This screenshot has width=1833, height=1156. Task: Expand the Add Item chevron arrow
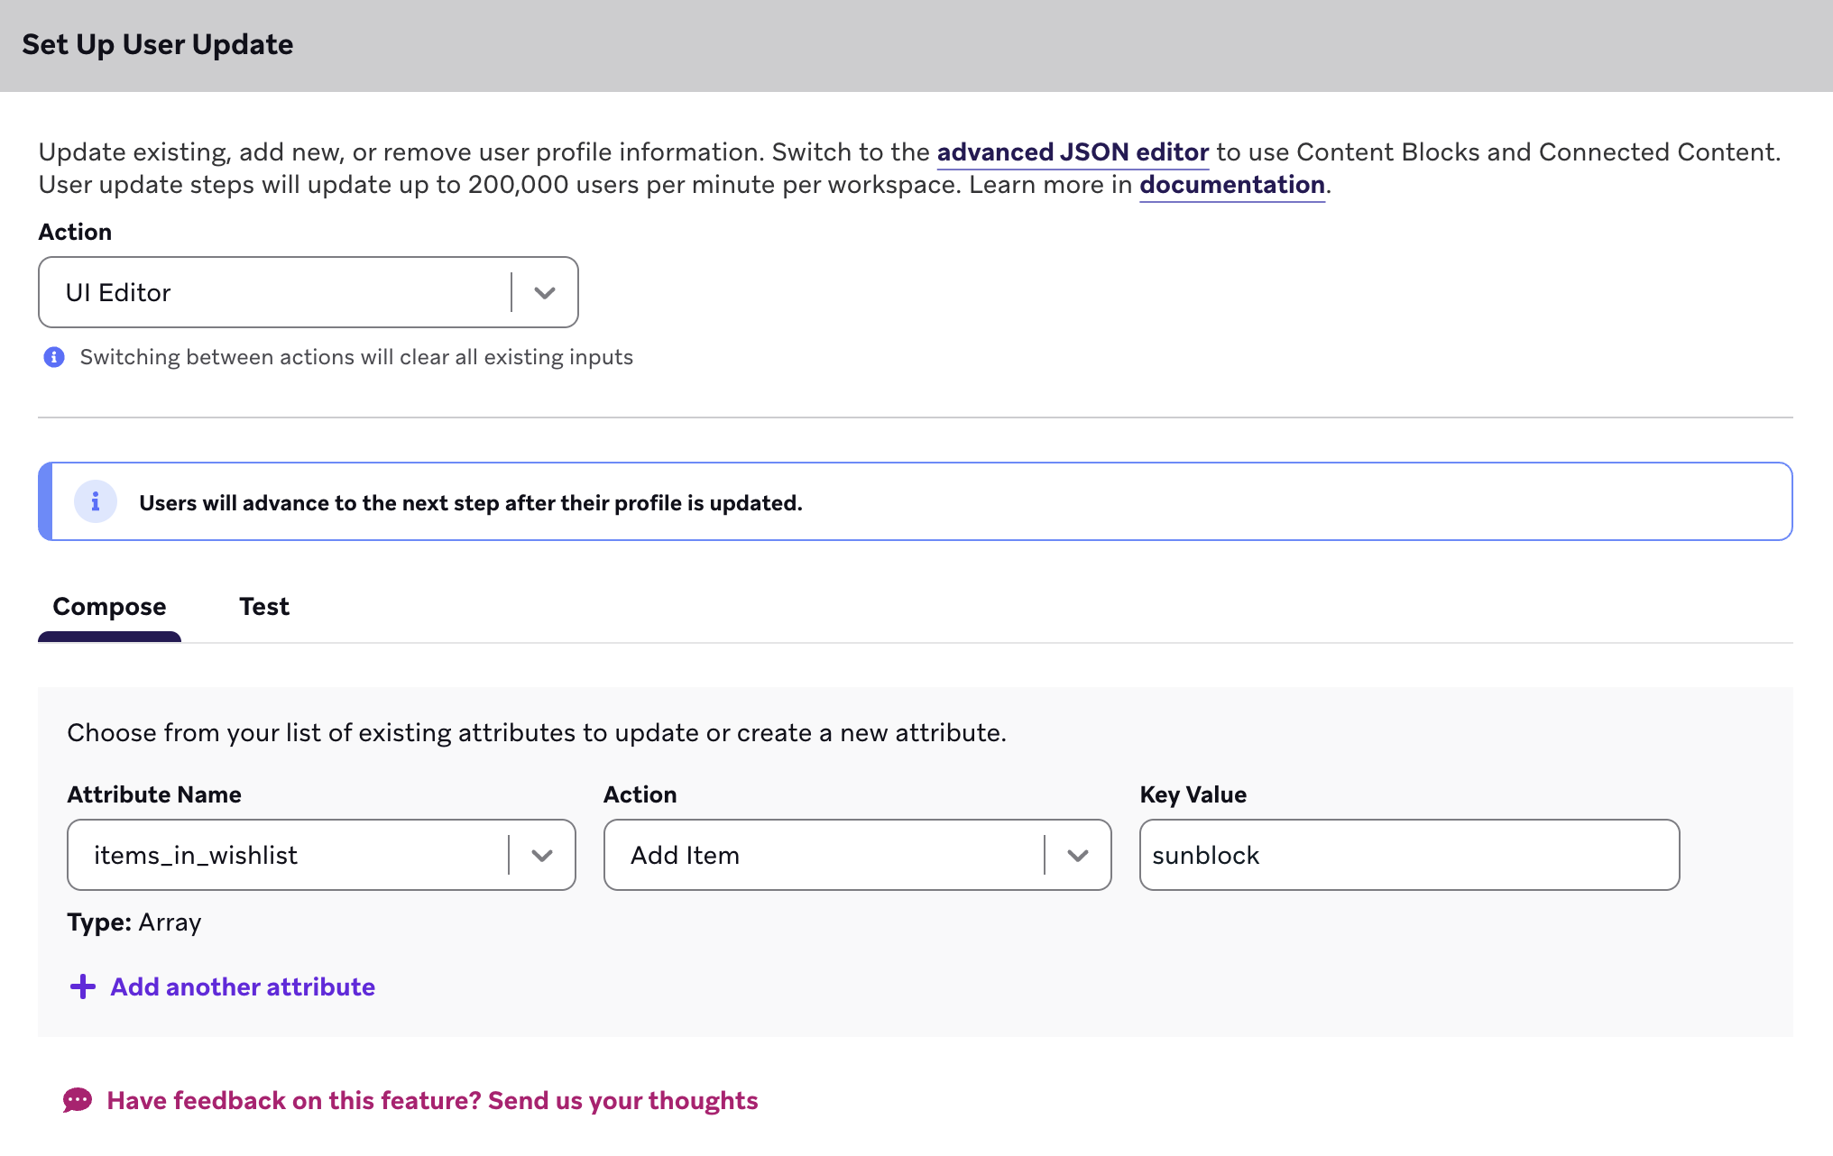pos(1077,856)
